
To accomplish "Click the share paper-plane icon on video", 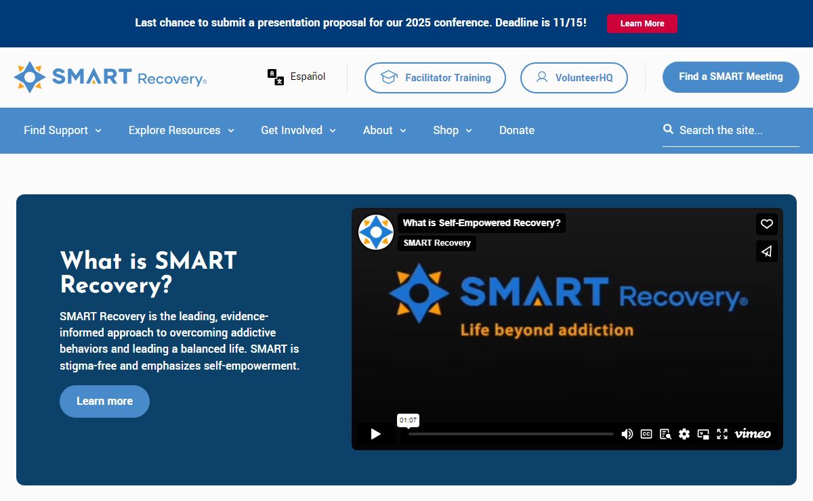I will coord(767,251).
